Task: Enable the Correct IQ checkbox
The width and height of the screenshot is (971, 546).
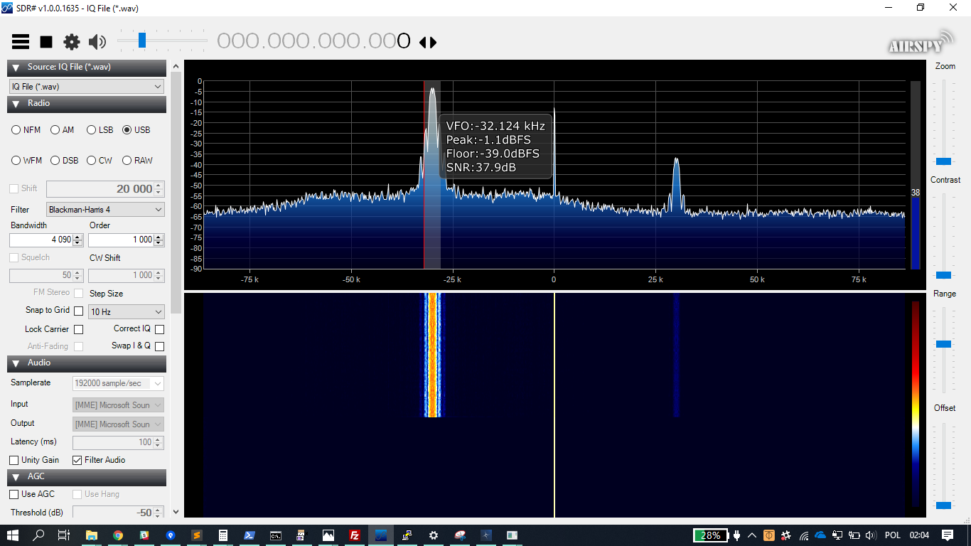Action: [159, 329]
